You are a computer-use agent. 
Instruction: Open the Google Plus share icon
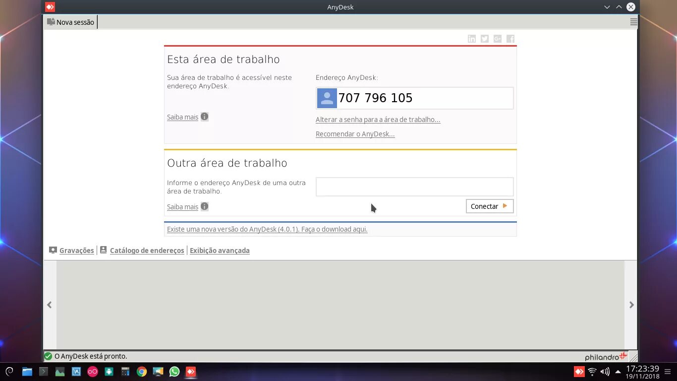pos(498,39)
